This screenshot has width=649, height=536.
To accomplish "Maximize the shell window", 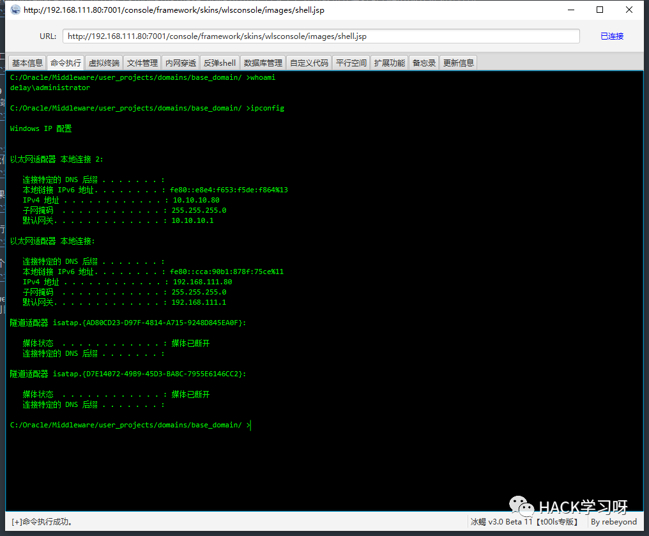I will (x=600, y=10).
